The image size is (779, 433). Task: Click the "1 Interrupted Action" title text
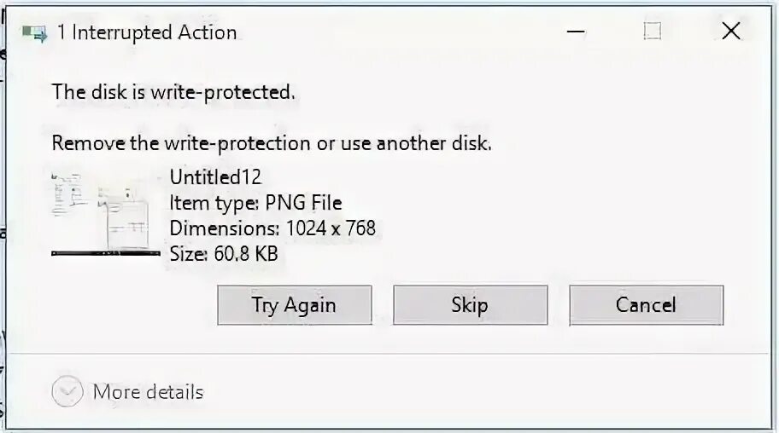(146, 33)
